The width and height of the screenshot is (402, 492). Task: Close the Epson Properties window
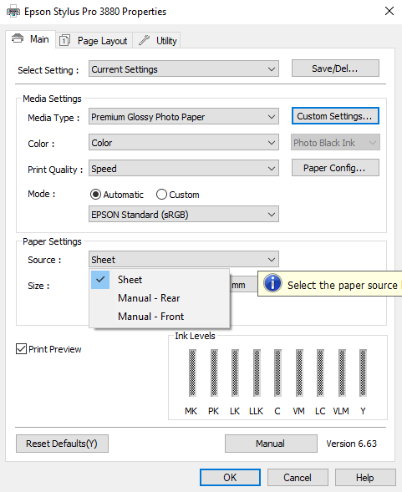(389, 11)
